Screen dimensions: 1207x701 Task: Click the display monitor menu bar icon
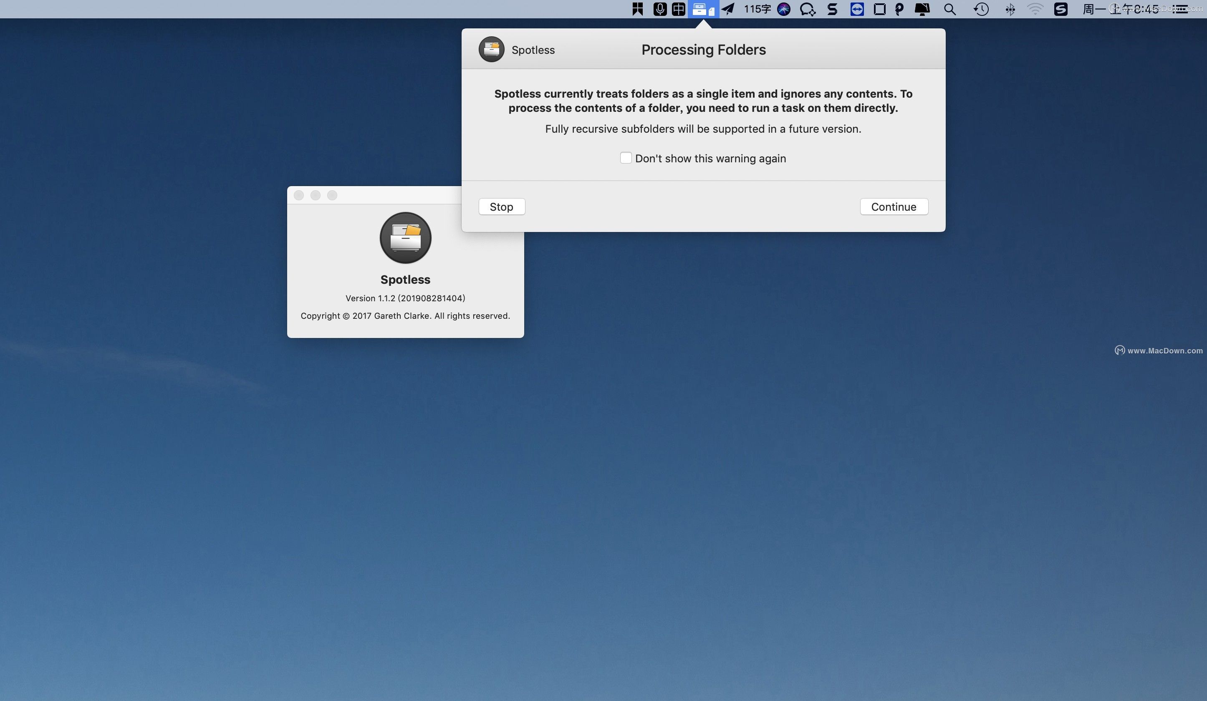[x=922, y=9]
